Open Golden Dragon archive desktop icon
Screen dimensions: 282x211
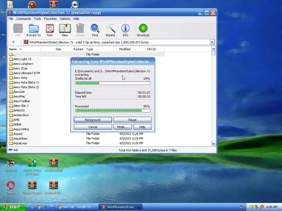32,188
